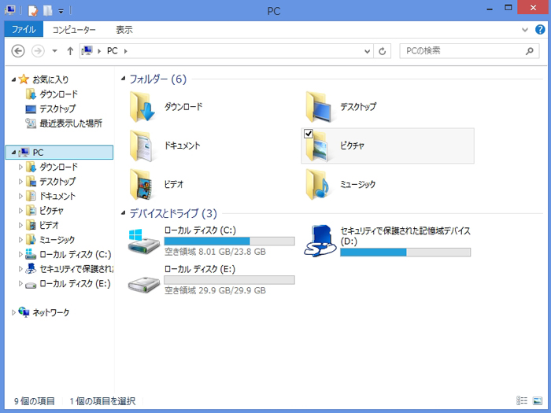Click the search magnifier icon
551x413 pixels.
coord(530,51)
